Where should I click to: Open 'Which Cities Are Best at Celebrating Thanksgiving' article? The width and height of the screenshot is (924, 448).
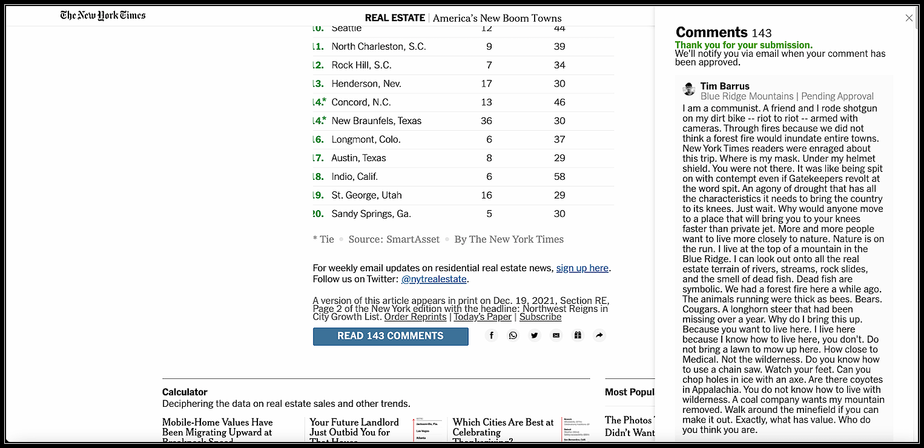pos(503,430)
